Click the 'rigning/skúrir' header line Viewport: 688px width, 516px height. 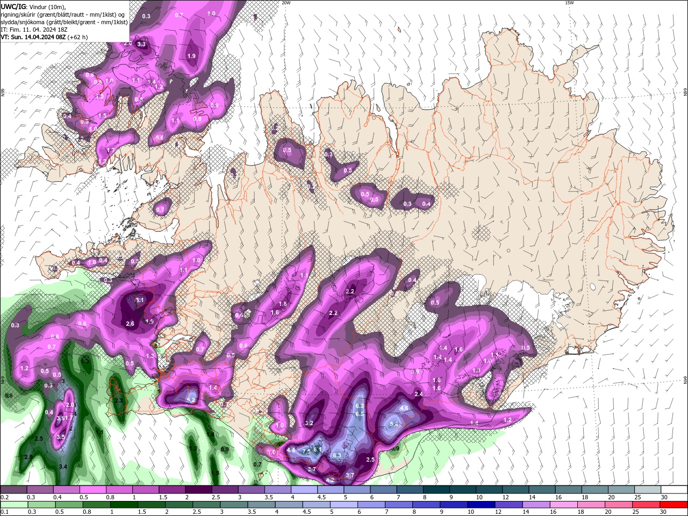pyautogui.click(x=63, y=15)
